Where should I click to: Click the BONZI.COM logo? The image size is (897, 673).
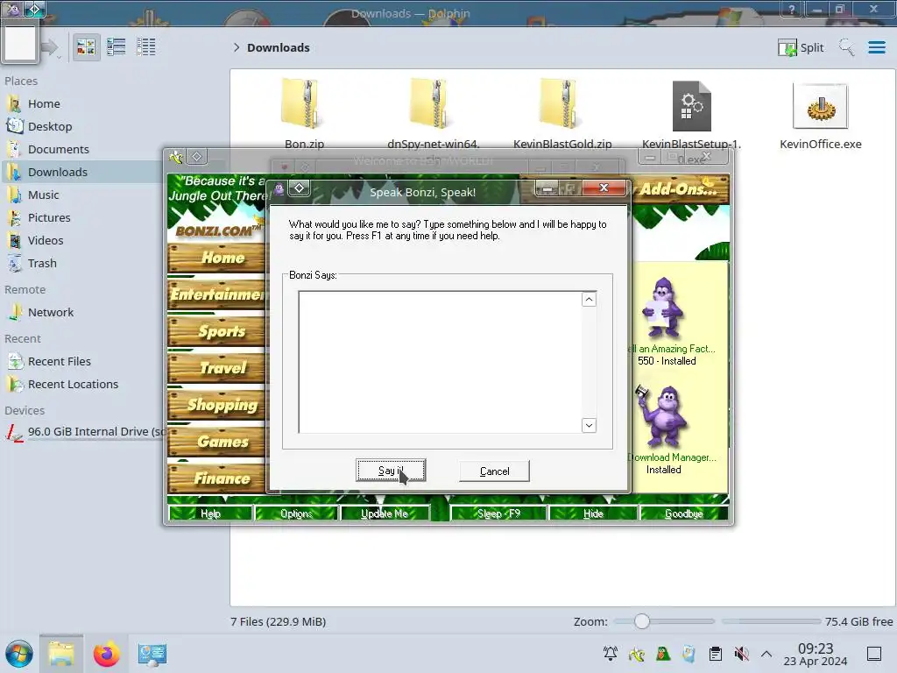(216, 230)
